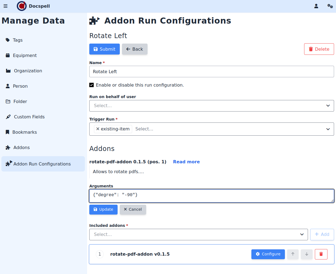The image size is (336, 274).
Task: Click the Delete button
Action: pos(319,49)
